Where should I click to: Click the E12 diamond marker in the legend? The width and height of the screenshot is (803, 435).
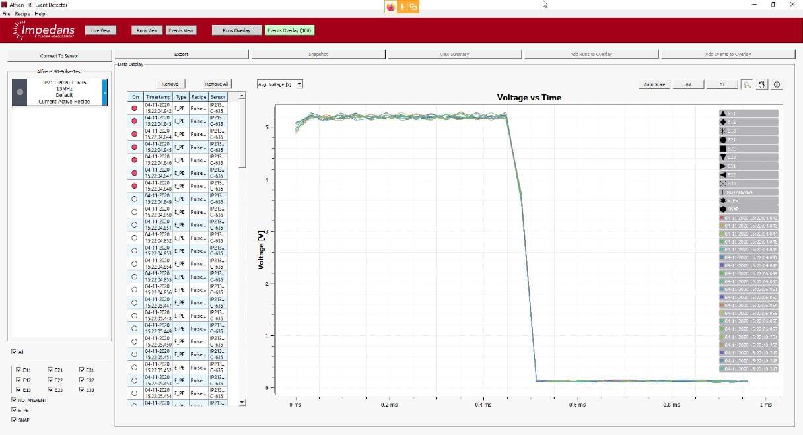tap(723, 122)
